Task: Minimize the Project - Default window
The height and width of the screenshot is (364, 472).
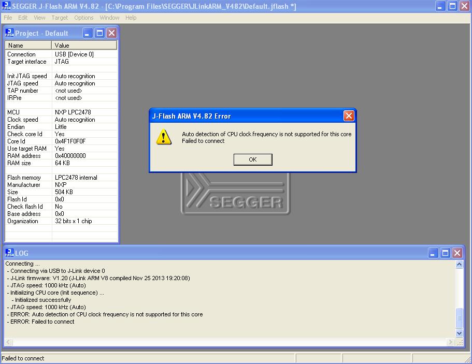Action: [x=88, y=33]
